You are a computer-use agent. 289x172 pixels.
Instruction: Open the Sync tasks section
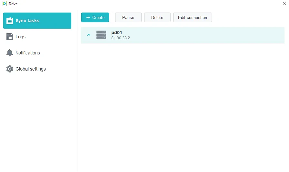click(x=37, y=21)
